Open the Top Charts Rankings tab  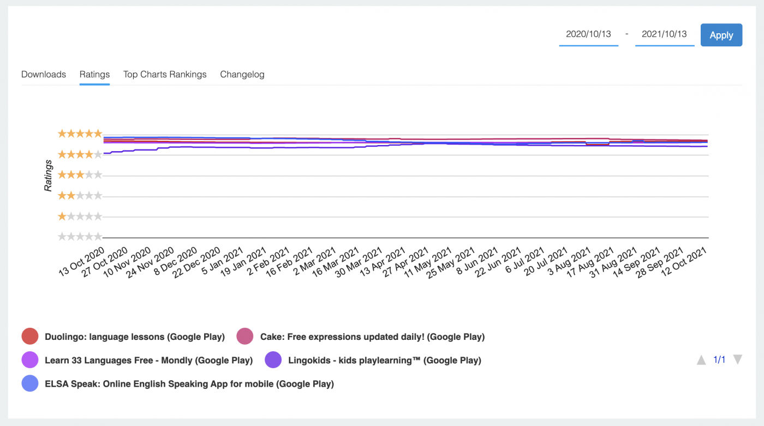[165, 74]
